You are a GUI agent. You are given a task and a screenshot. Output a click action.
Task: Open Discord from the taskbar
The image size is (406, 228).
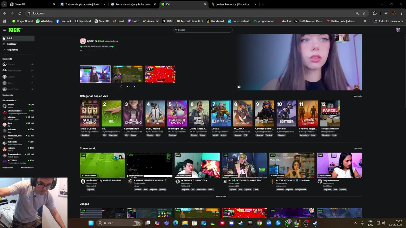click(232, 223)
